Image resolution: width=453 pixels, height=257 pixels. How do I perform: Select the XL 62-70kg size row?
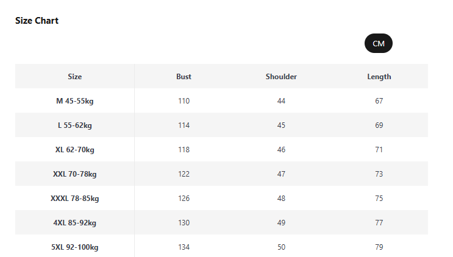[74, 150]
